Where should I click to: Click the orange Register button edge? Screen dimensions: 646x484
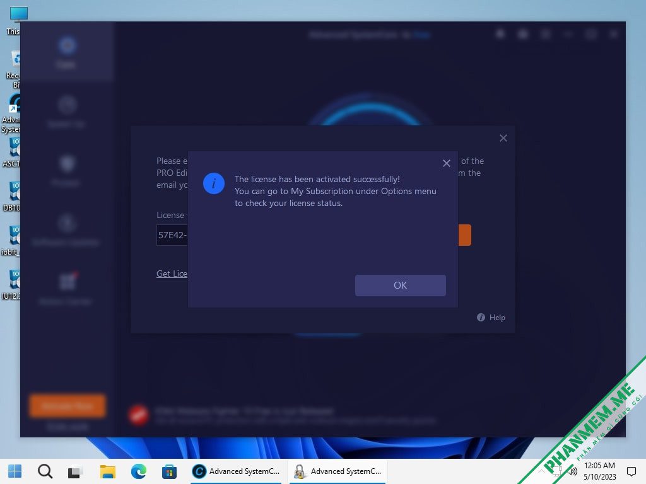tap(465, 235)
